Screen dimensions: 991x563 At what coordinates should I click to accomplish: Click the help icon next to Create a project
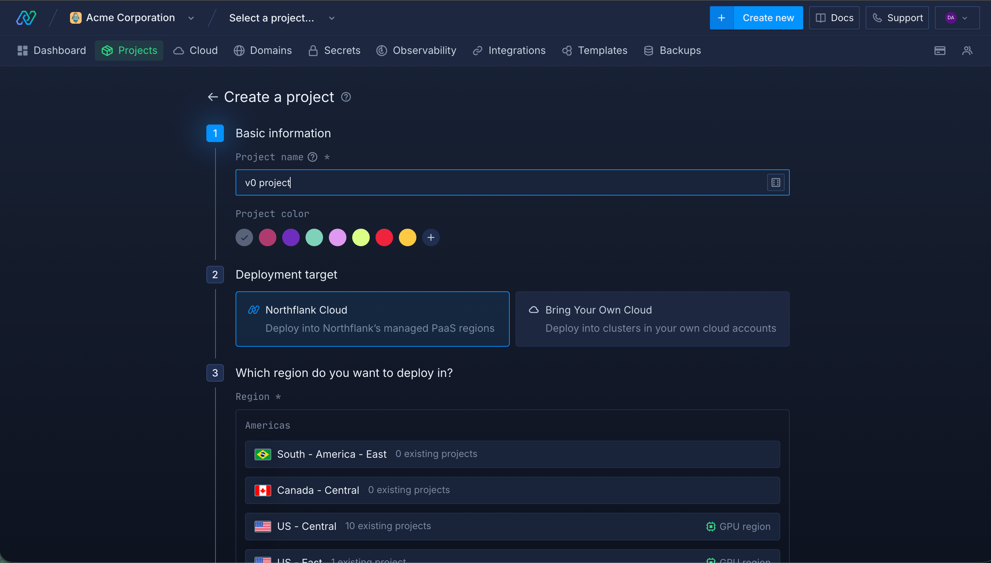pyautogui.click(x=346, y=97)
